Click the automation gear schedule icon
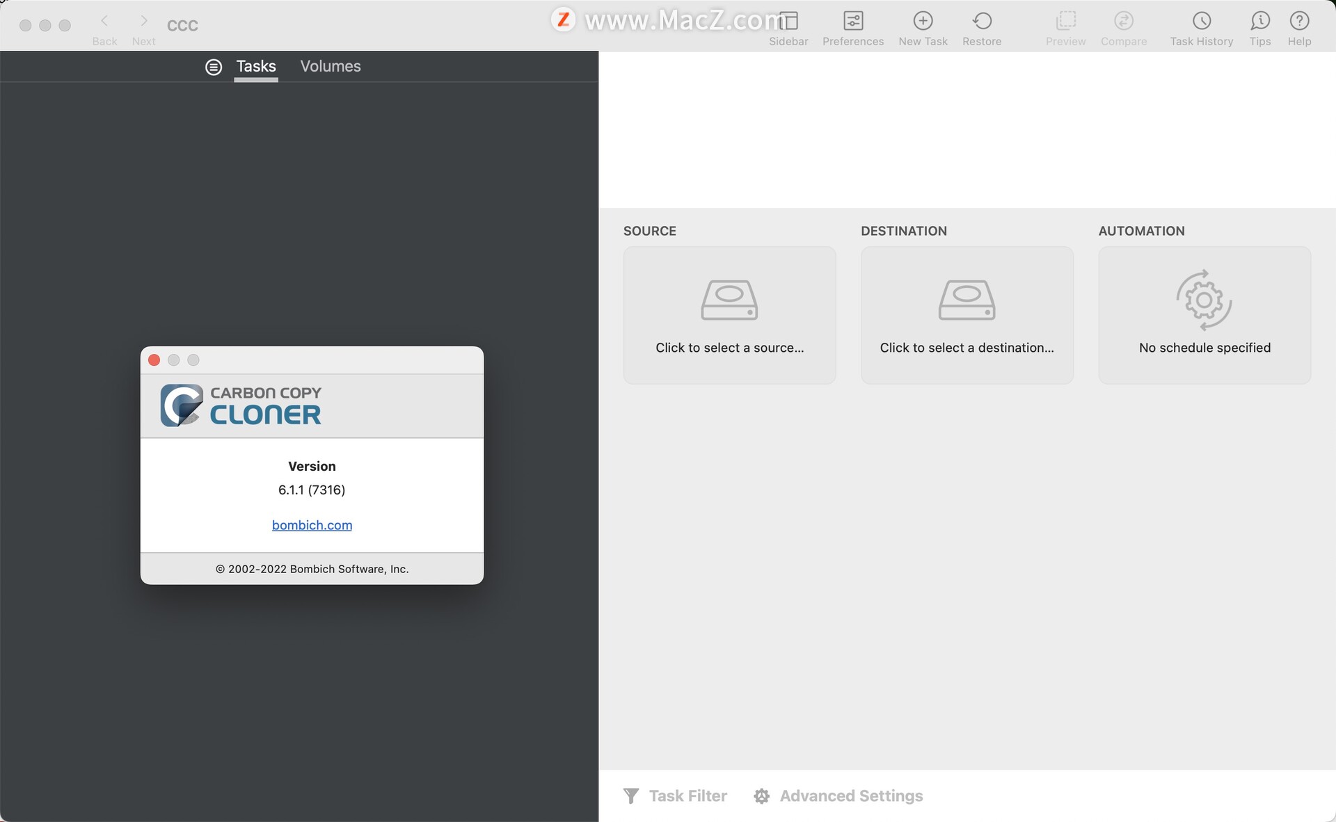This screenshot has width=1336, height=822. pos(1204,300)
